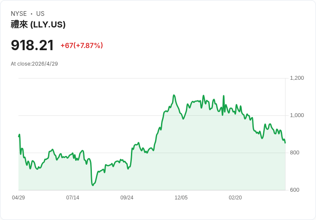Click the +67(+7.87%) change label
The height and width of the screenshot is (220, 316).
82,45
